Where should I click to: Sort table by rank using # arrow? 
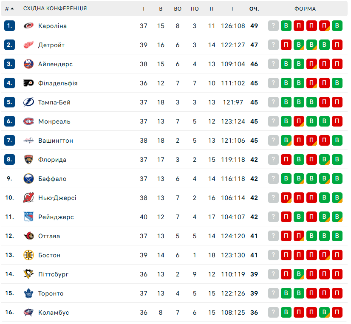[x=9, y=8]
